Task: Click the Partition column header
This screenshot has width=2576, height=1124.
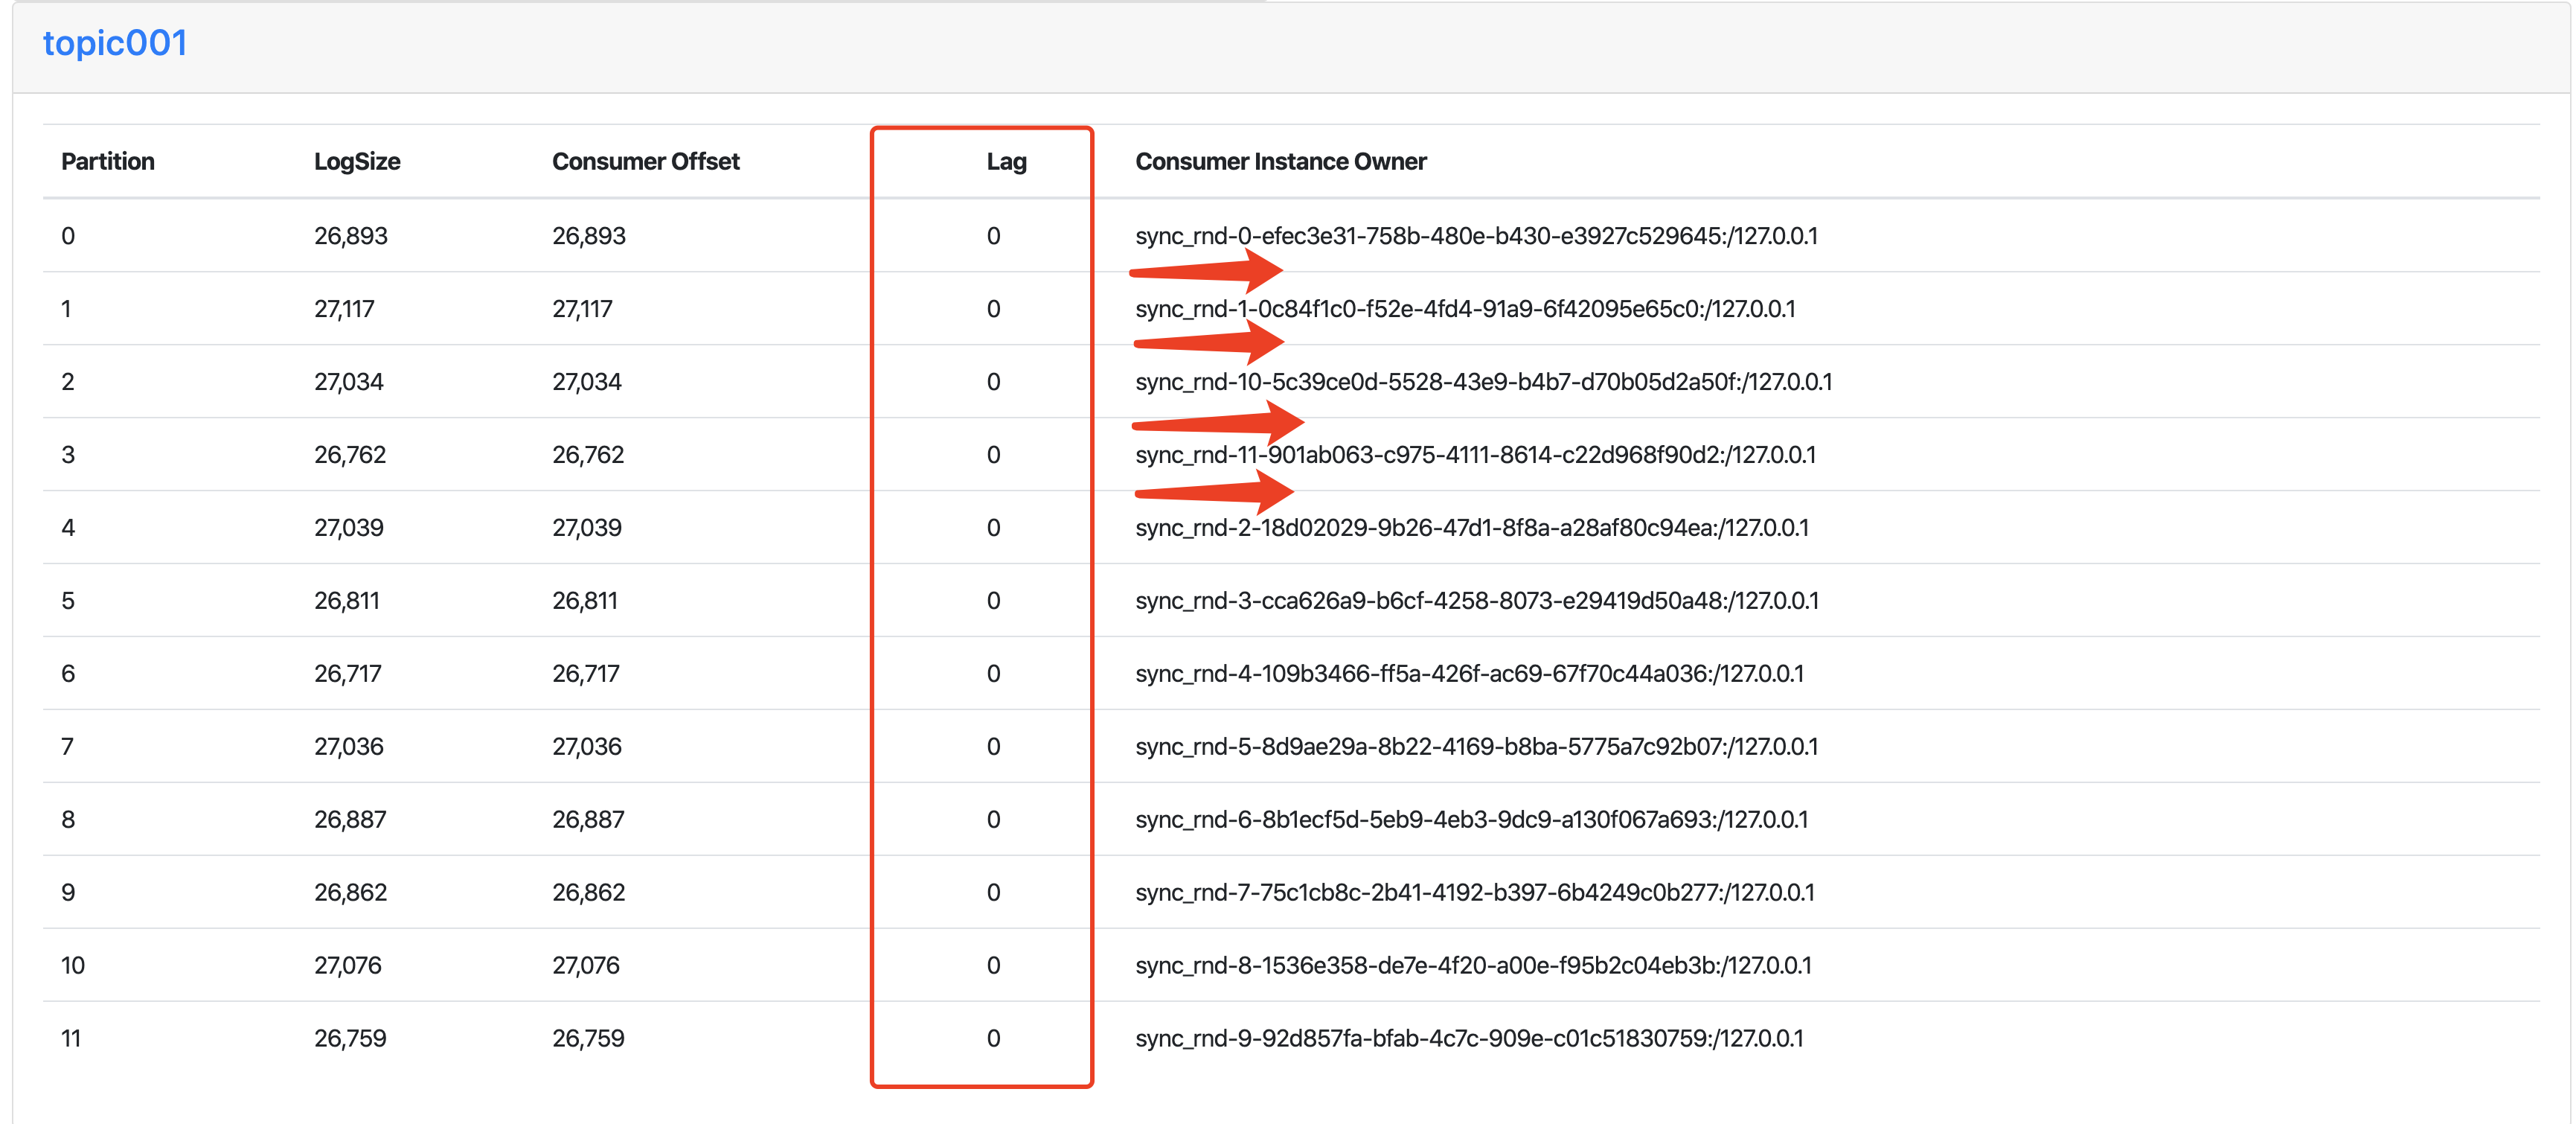Action: click(x=107, y=162)
